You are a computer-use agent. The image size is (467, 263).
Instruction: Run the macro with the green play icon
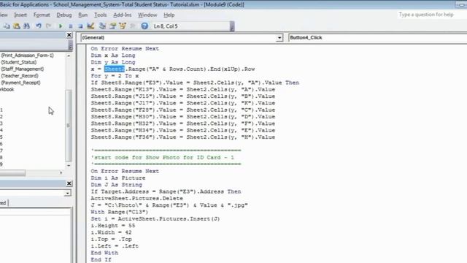[61, 26]
